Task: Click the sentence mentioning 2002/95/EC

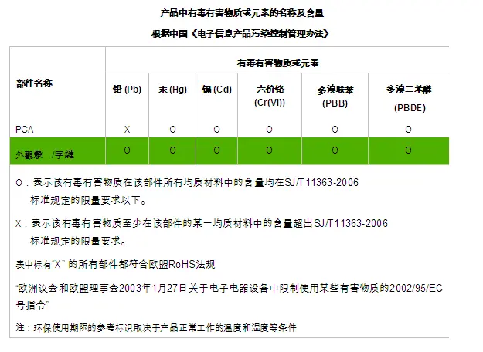Action: (230, 288)
